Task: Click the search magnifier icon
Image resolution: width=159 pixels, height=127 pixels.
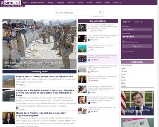Action: point(100,13)
